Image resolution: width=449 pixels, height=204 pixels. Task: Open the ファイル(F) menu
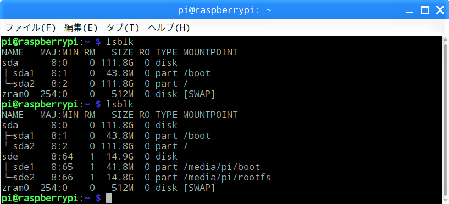[30, 28]
